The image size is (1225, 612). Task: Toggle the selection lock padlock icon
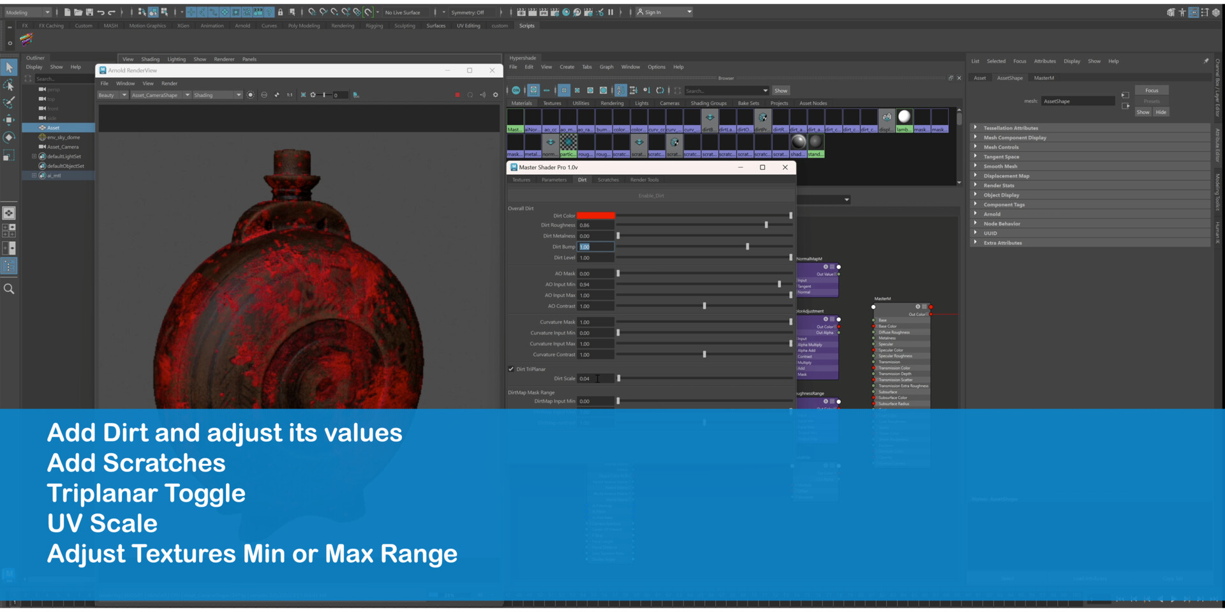click(281, 11)
